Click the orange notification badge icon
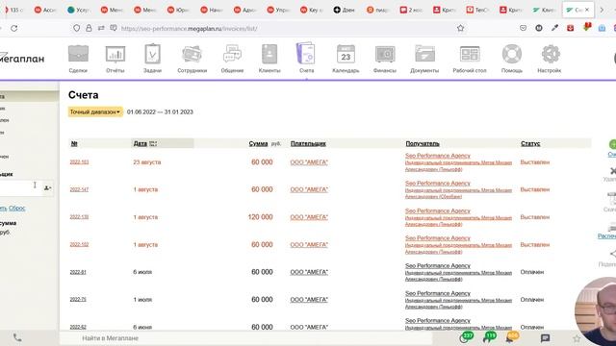 point(512,337)
